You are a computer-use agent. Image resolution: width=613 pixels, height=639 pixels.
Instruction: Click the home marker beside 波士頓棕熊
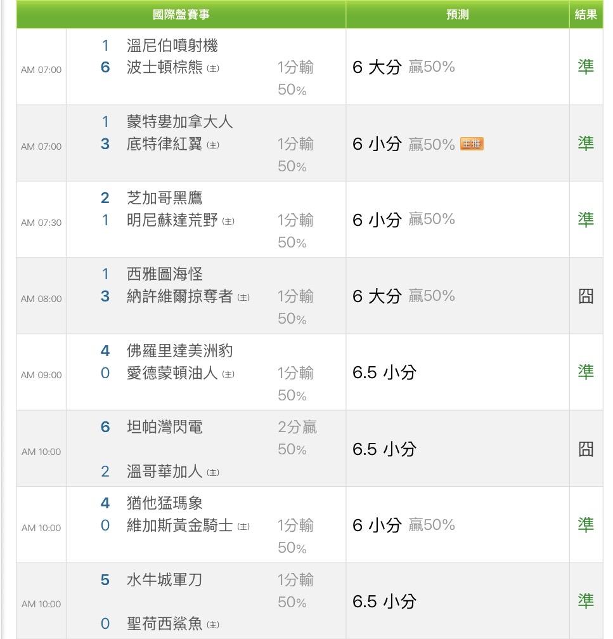pos(213,69)
